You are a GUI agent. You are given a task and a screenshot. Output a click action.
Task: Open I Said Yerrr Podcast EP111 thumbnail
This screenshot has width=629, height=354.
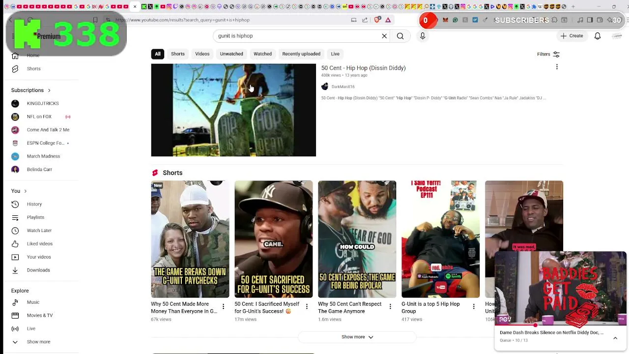tap(441, 239)
